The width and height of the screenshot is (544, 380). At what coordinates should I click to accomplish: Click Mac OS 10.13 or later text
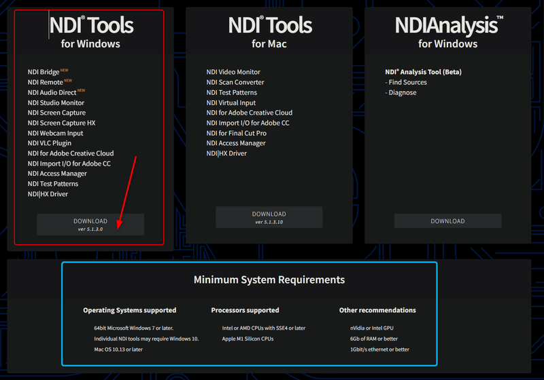pyautogui.click(x=118, y=349)
